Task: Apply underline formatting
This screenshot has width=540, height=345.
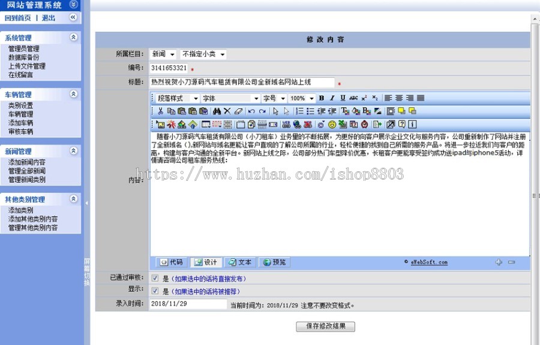Action: [x=343, y=98]
